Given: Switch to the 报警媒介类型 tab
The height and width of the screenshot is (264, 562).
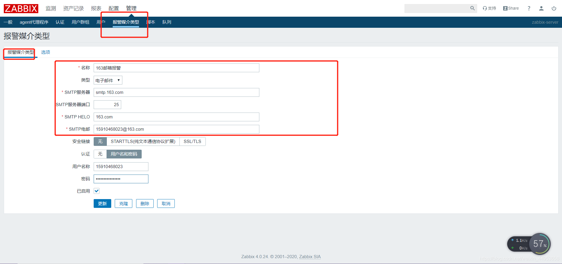Looking at the screenshot, I should tap(20, 52).
